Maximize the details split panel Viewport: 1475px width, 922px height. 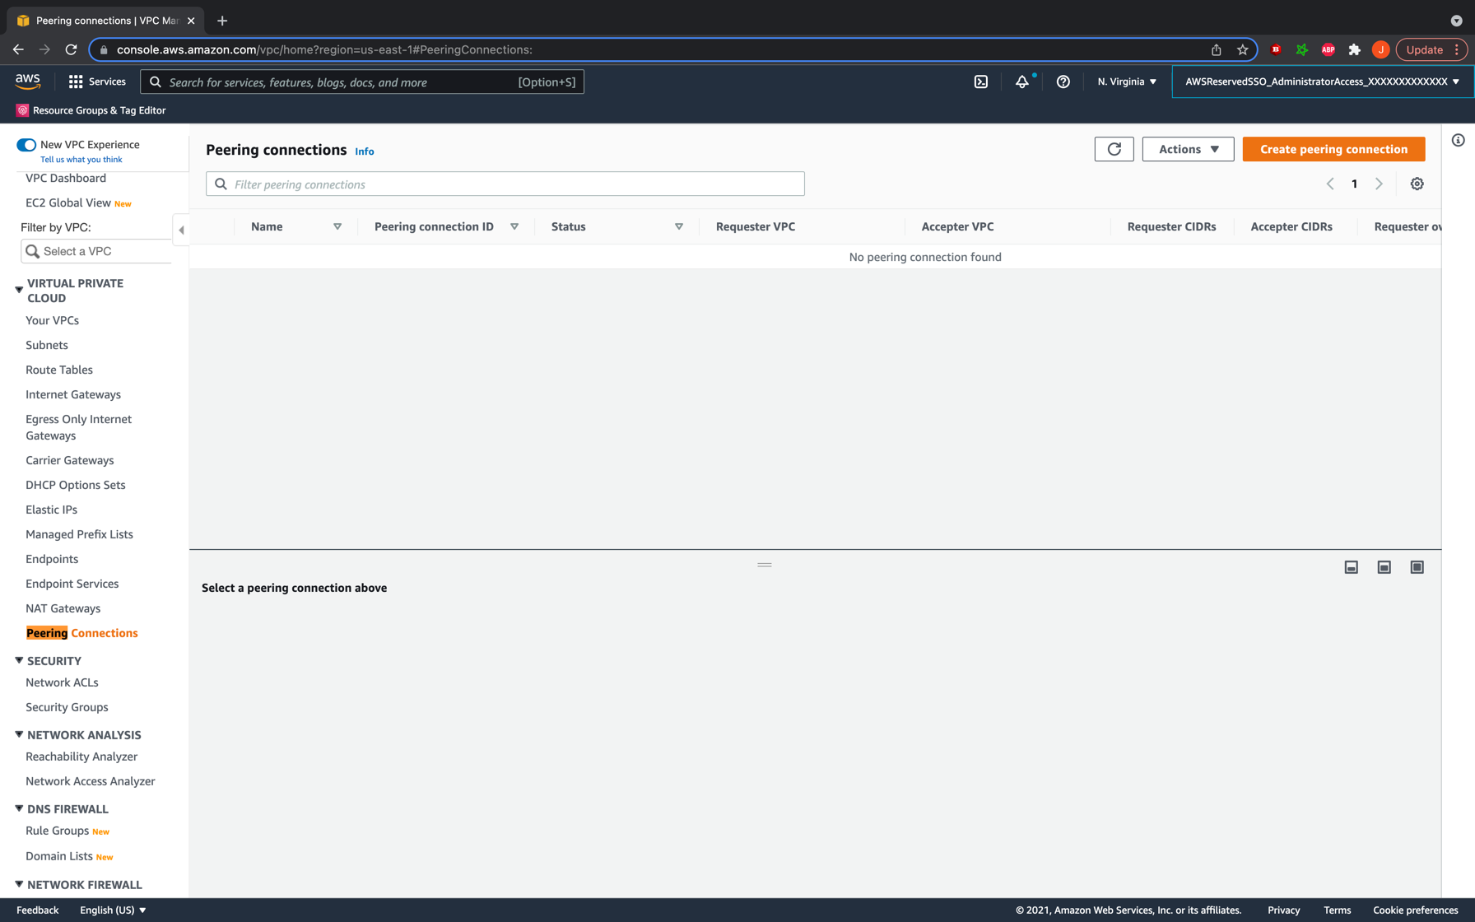pyautogui.click(x=1417, y=567)
